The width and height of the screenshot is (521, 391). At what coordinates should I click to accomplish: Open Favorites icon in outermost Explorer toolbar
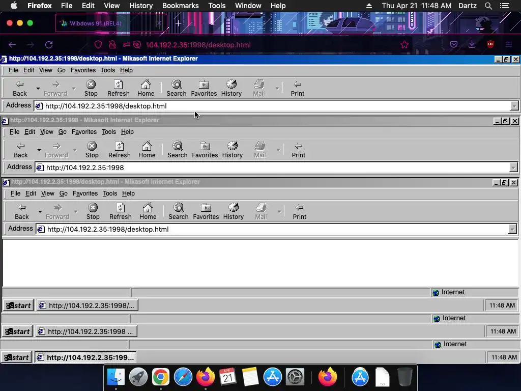[x=204, y=89]
